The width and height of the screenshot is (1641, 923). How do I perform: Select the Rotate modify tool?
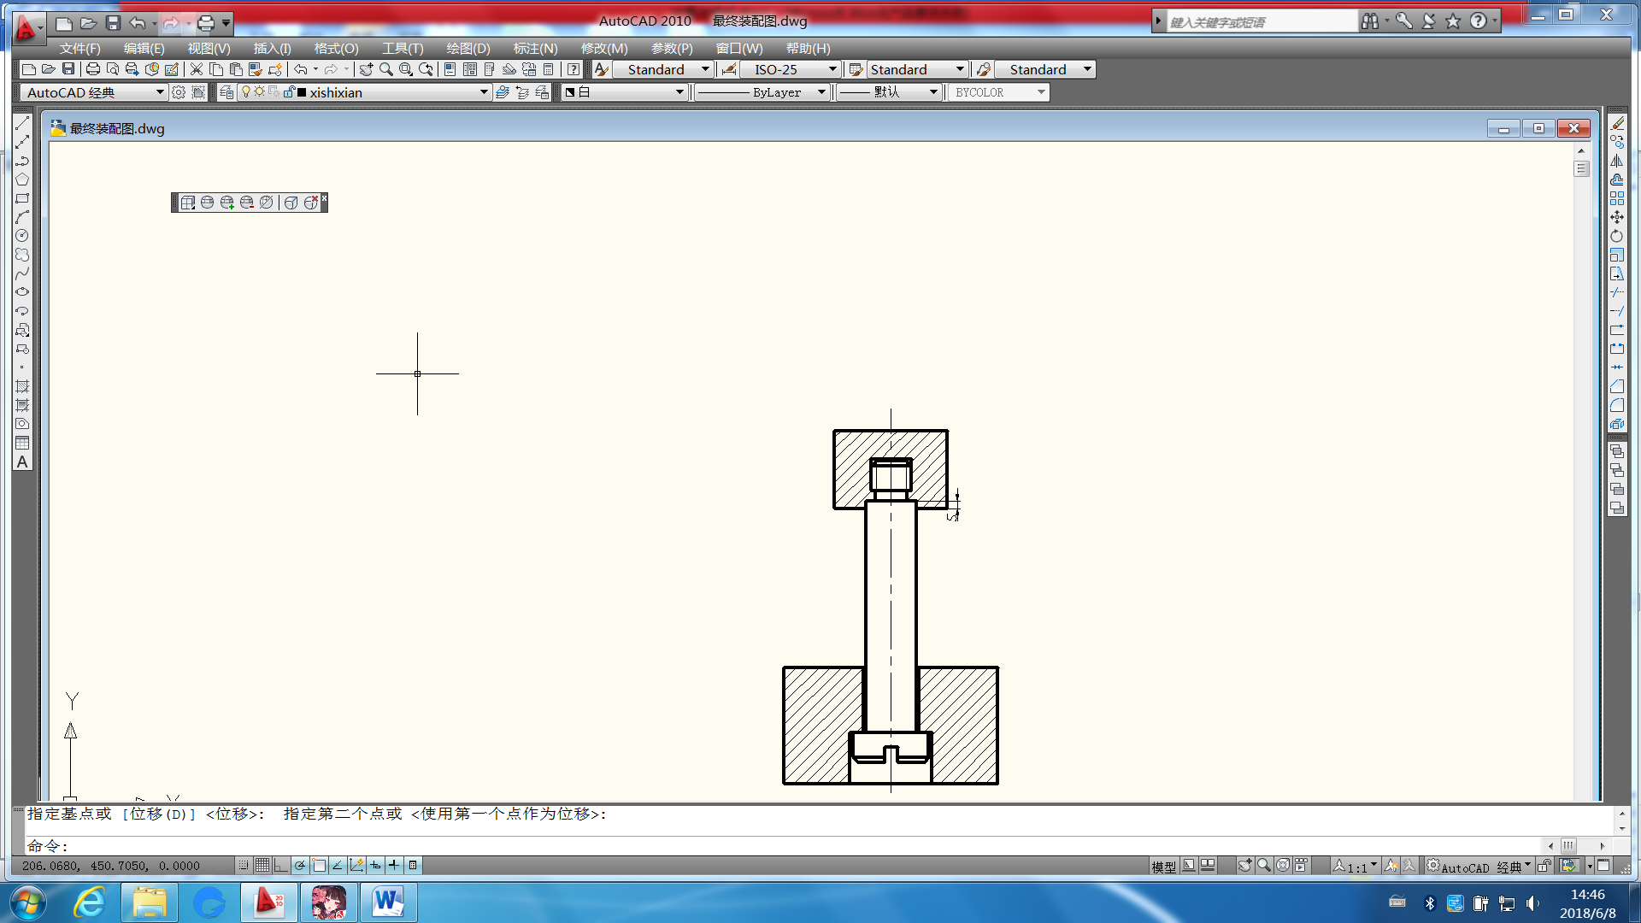[x=1617, y=236]
